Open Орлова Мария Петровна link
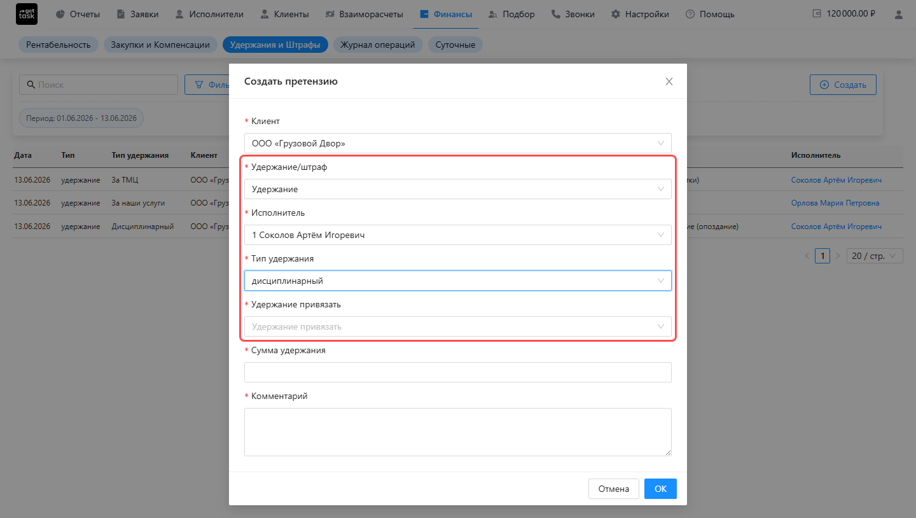This screenshot has width=916, height=518. (x=835, y=203)
